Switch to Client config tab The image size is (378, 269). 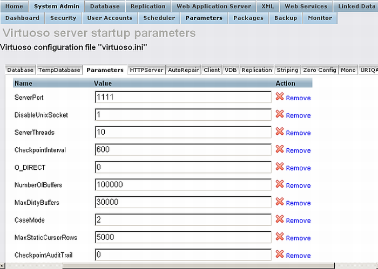(212, 70)
